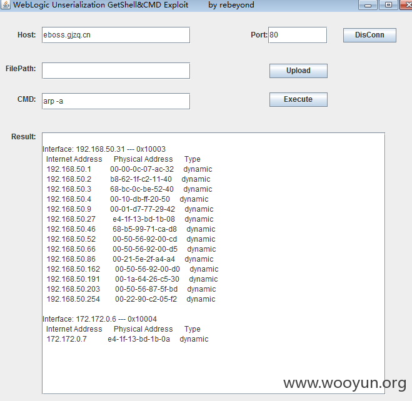The image size is (412, 401).
Task: Minimize the exploit window
Action: [368, 5]
